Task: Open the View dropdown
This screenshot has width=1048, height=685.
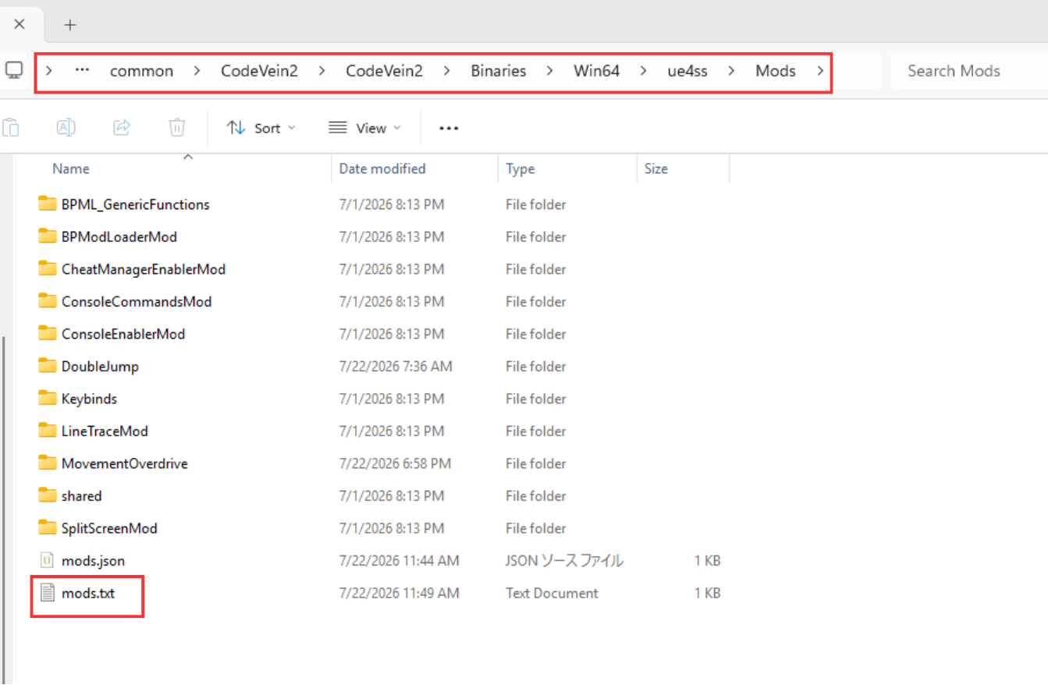Action: [x=364, y=128]
